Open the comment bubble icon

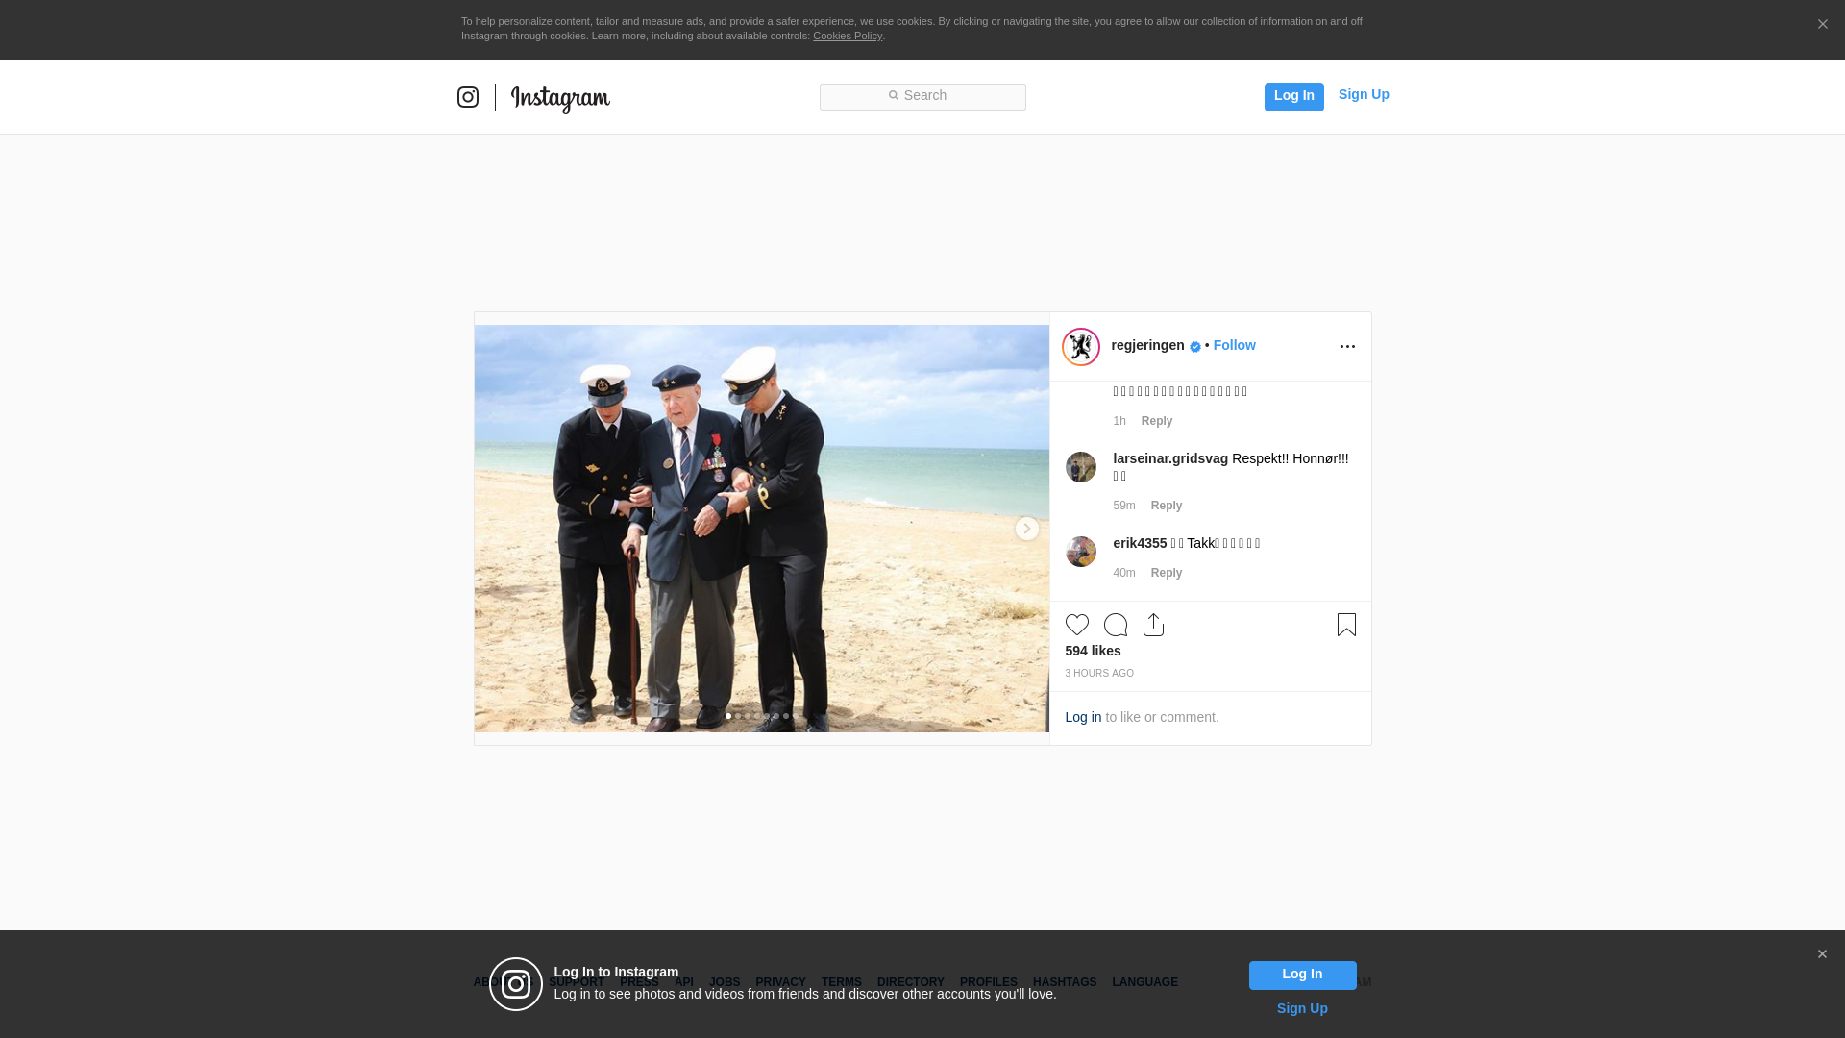pyautogui.click(x=1115, y=625)
